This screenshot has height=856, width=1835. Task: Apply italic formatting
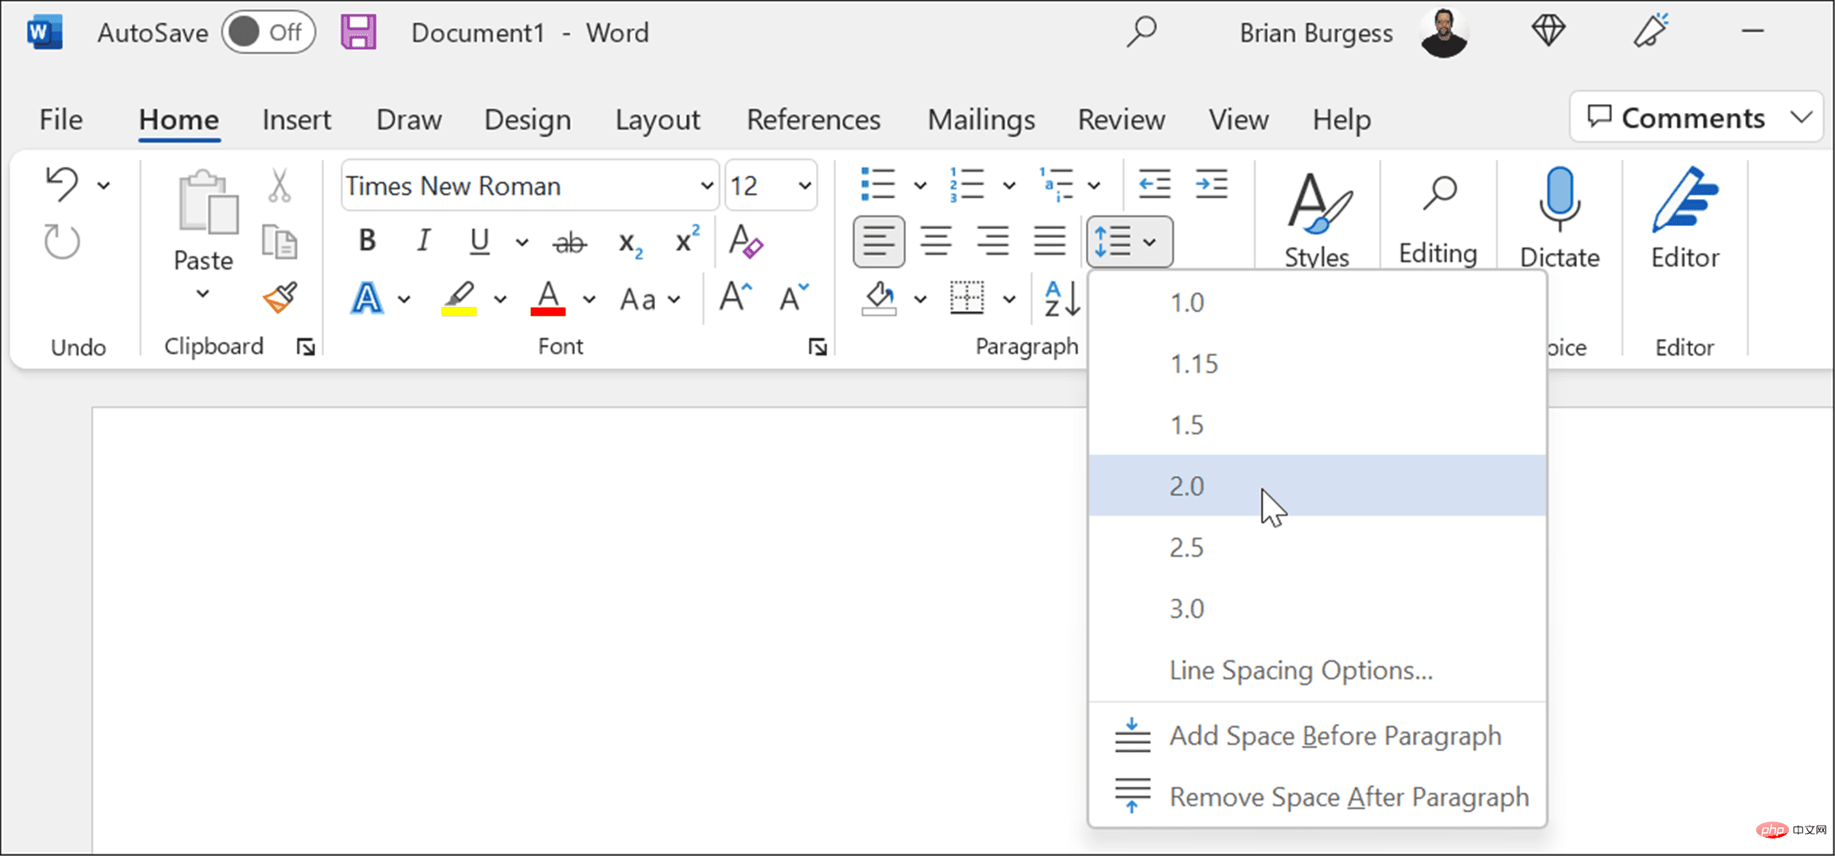click(x=423, y=240)
